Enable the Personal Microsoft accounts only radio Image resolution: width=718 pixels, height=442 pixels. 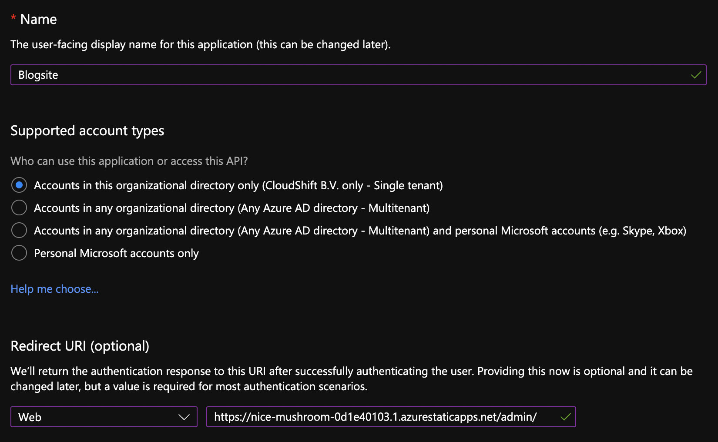[x=19, y=253]
